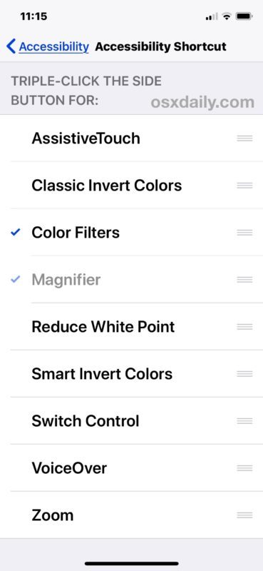Tap the reorder handle for Smart Invert Colors
This screenshot has height=571, width=263.
[x=244, y=373]
